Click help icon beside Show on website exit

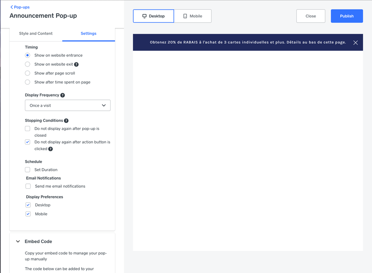tap(76, 64)
